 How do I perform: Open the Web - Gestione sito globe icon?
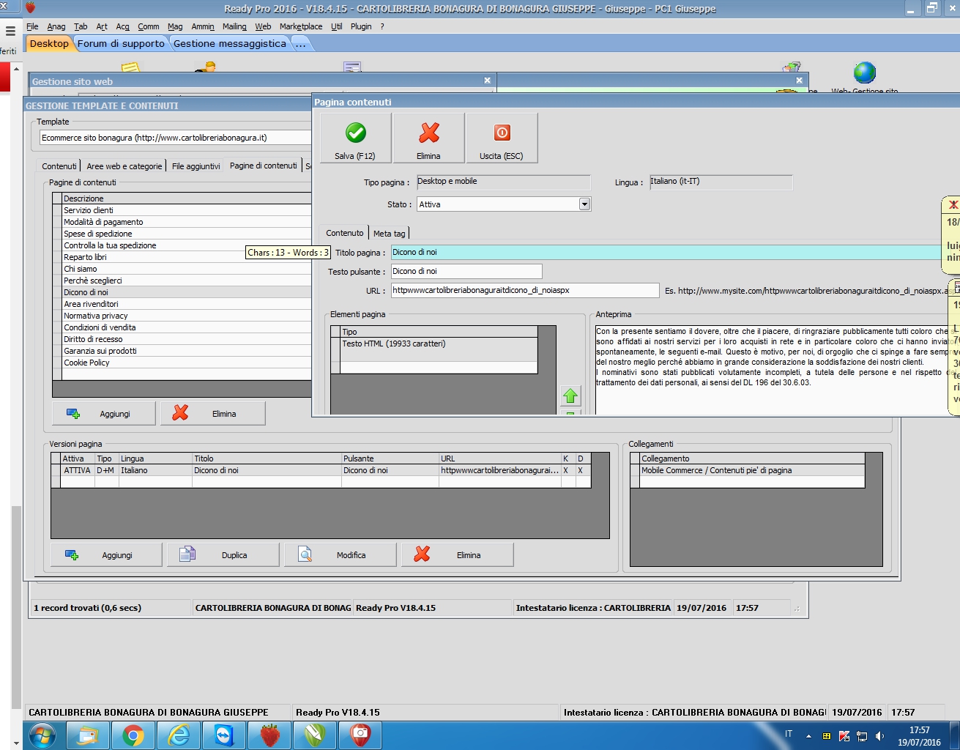pyautogui.click(x=865, y=73)
